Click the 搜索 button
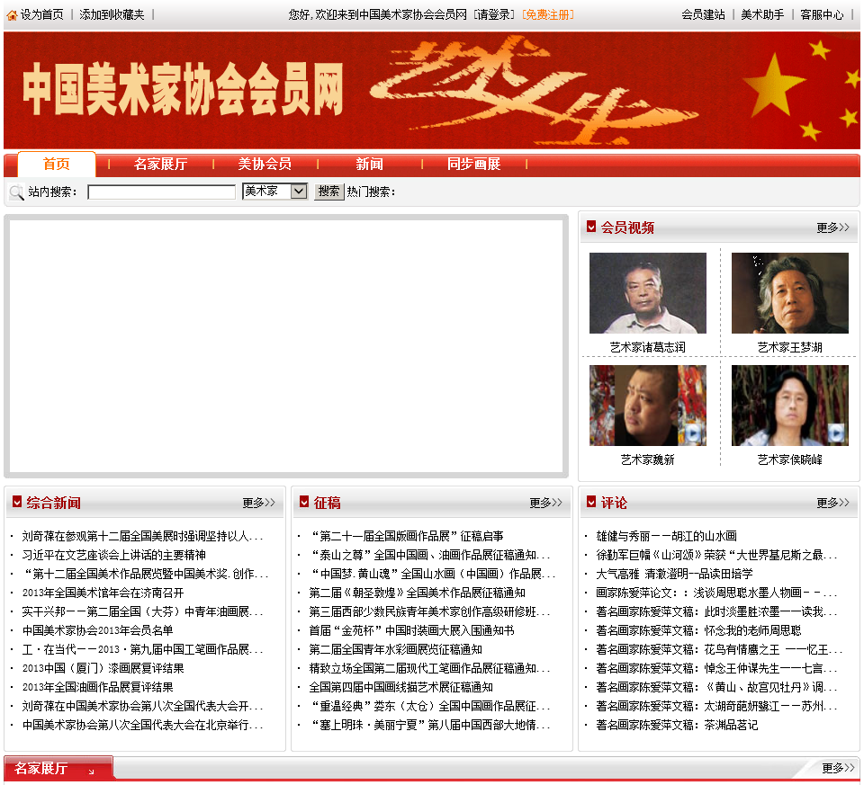 [x=329, y=191]
